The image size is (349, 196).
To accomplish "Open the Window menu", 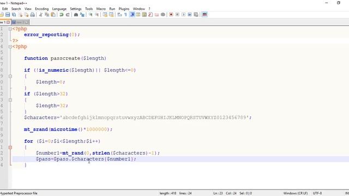I will [139, 9].
